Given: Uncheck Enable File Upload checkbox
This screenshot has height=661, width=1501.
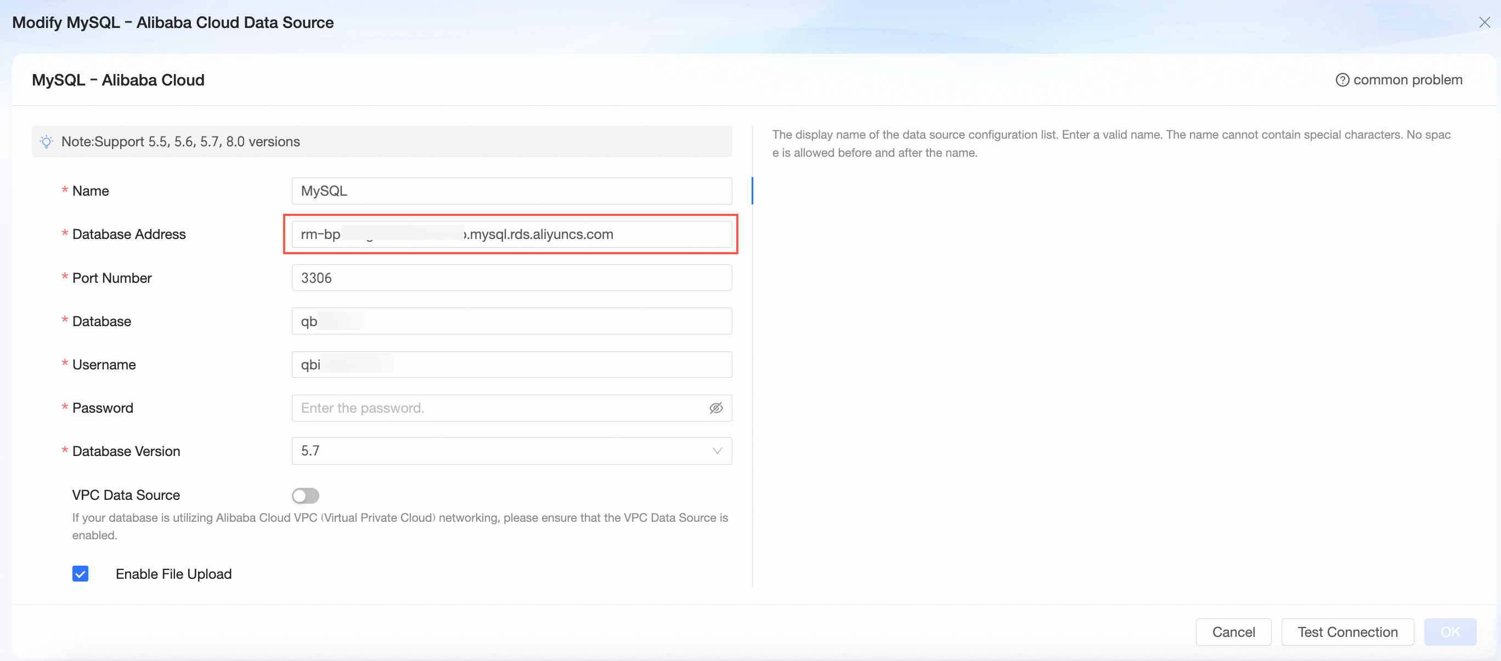Looking at the screenshot, I should coord(81,574).
